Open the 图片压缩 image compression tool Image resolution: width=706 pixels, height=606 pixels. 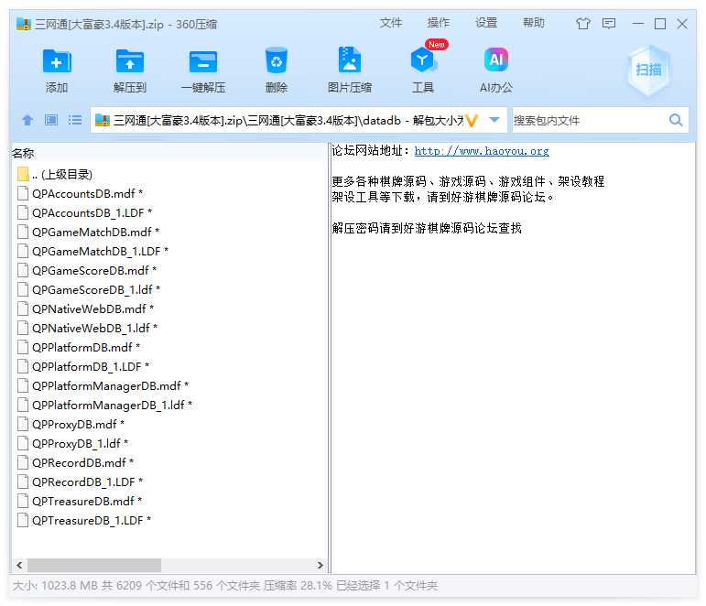350,60
